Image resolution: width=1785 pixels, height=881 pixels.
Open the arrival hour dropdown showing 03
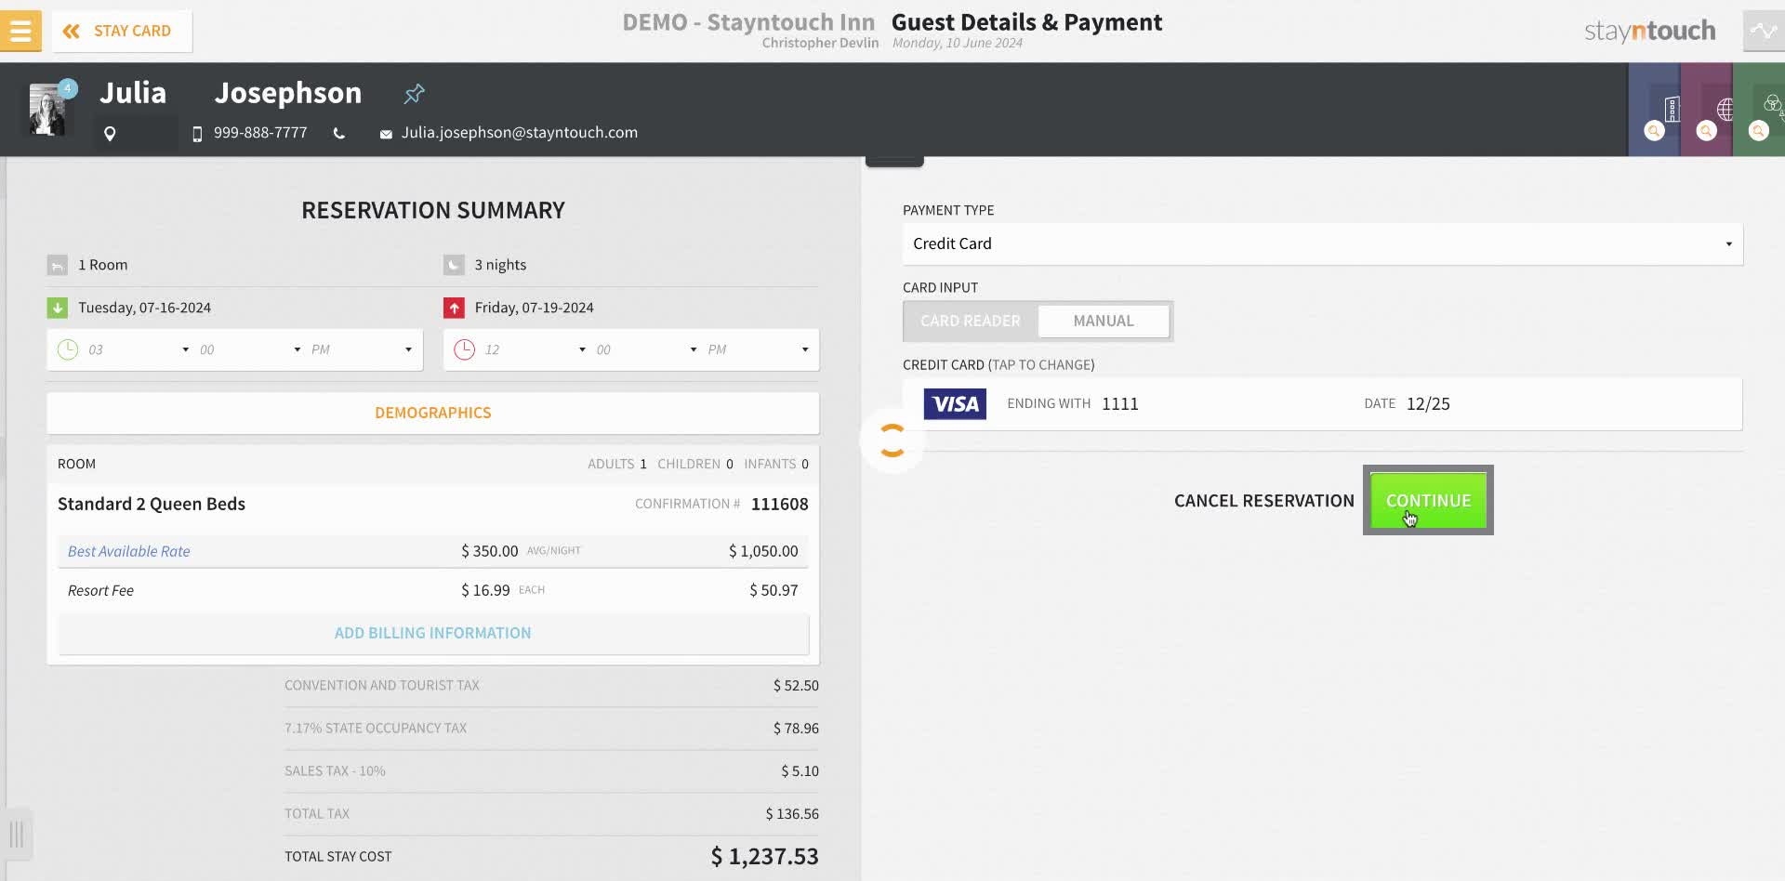pos(139,349)
